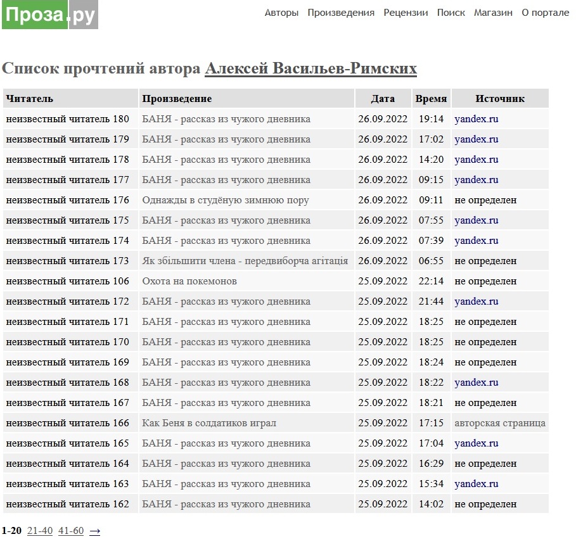The image size is (576, 539).
Task: Open Охота на покемонов link
Action: (x=189, y=281)
